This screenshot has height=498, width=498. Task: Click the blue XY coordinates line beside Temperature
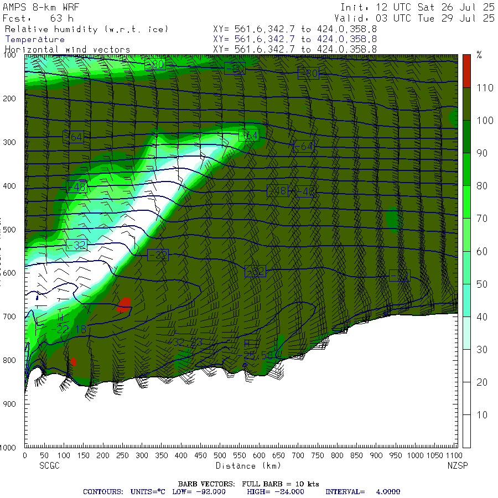295,39
